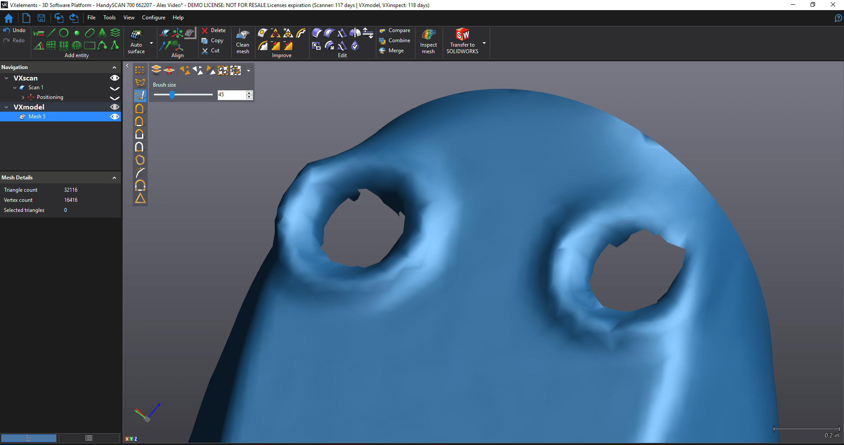The height and width of the screenshot is (445, 844).
Task: Open the Inspect mesh tool
Action: tap(428, 35)
